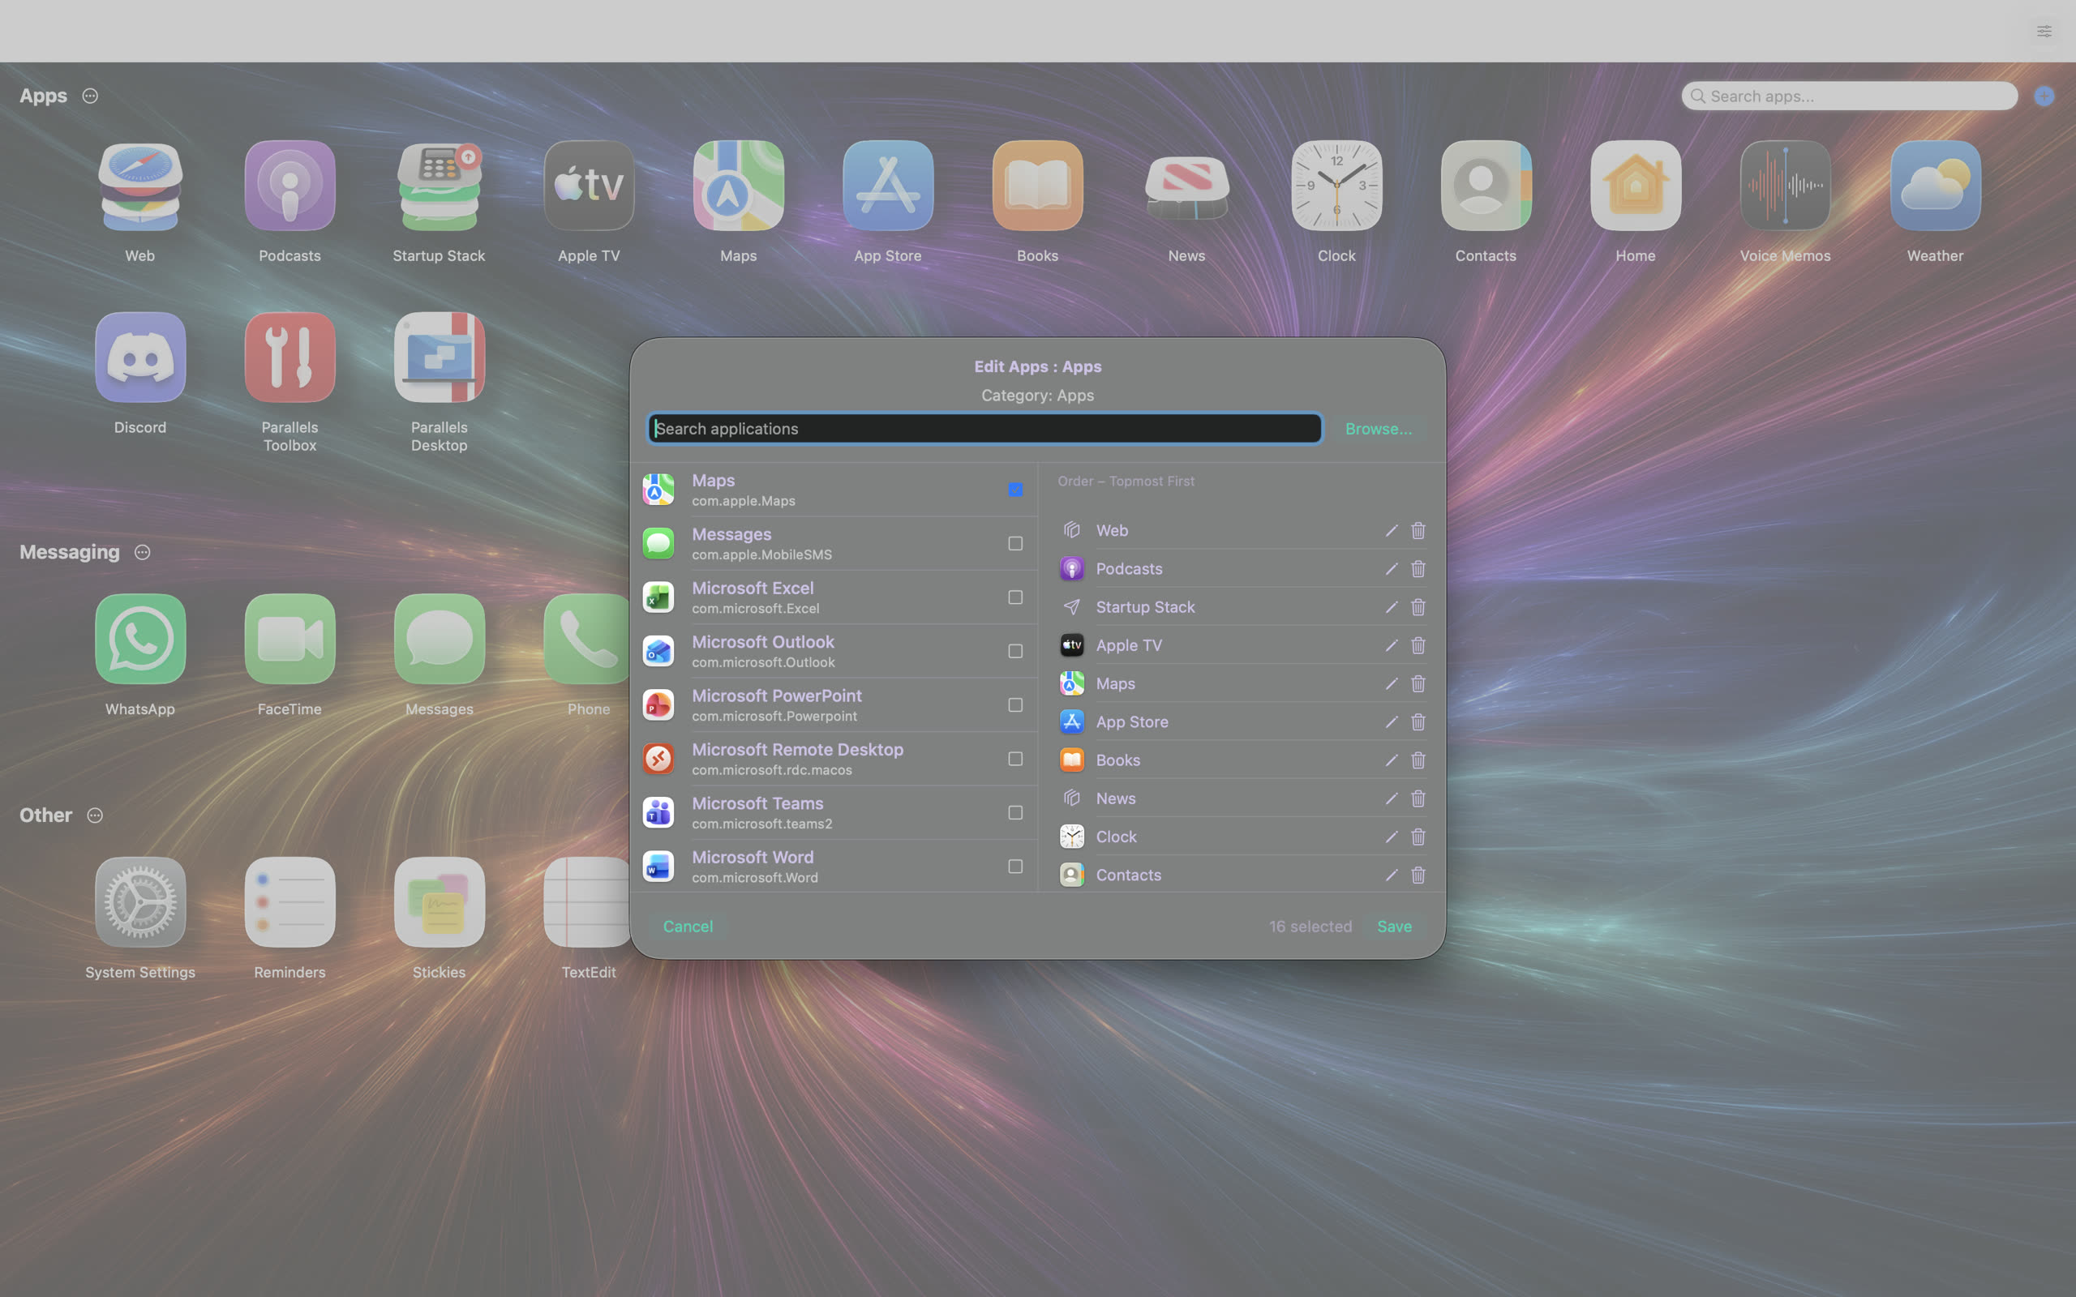2076x1297 pixels.
Task: Open the Maps app icon in grid
Action: coord(739,186)
